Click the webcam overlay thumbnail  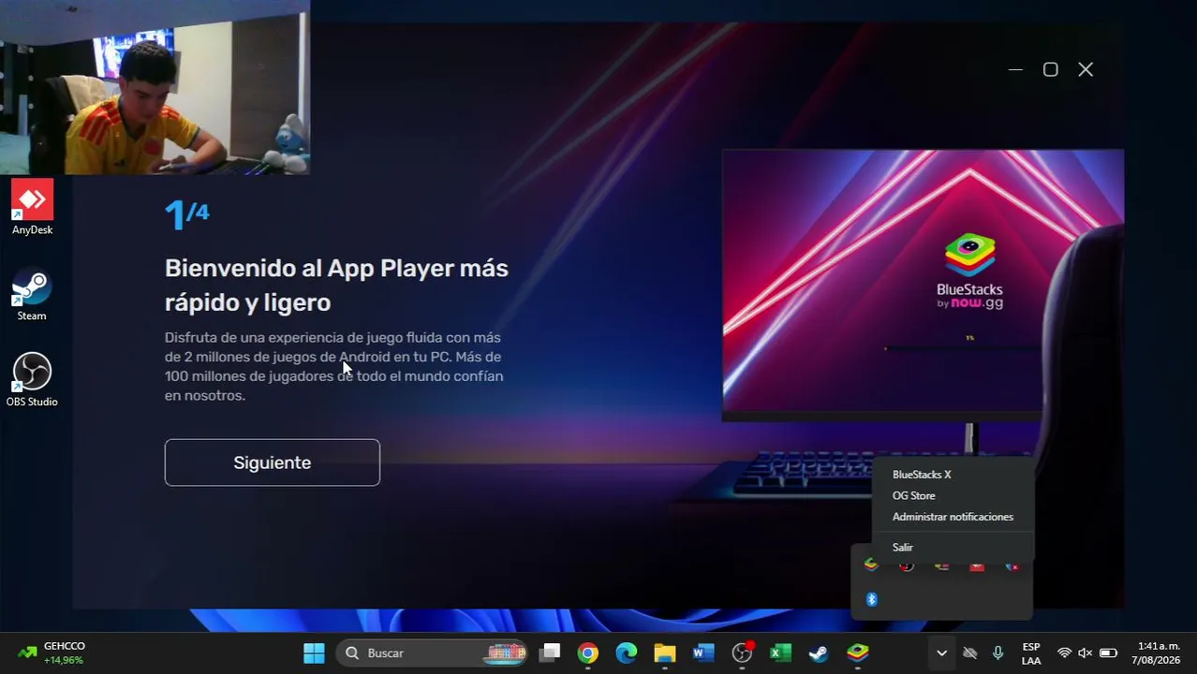coord(155,87)
